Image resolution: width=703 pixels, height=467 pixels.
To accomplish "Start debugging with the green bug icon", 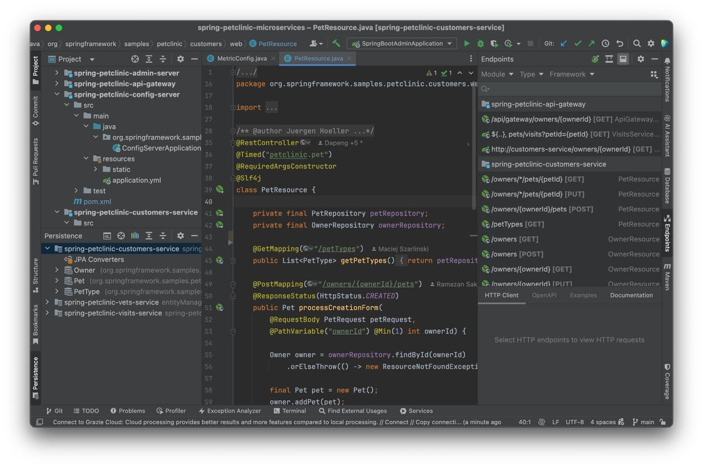I will point(481,43).
